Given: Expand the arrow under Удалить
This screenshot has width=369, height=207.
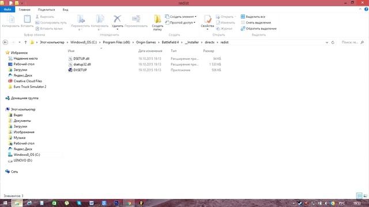Looking at the screenshot, I should click(x=118, y=29).
